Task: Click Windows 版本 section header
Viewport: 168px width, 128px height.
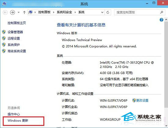Action: click(x=67, y=33)
